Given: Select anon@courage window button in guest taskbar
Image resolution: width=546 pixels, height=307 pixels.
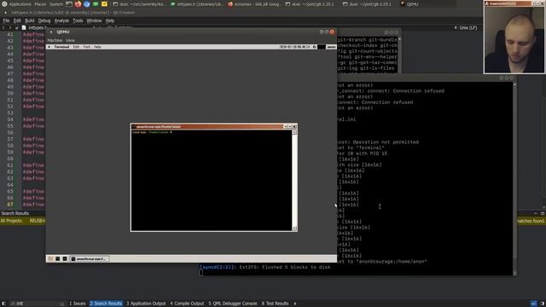Looking at the screenshot, I should 90,258.
